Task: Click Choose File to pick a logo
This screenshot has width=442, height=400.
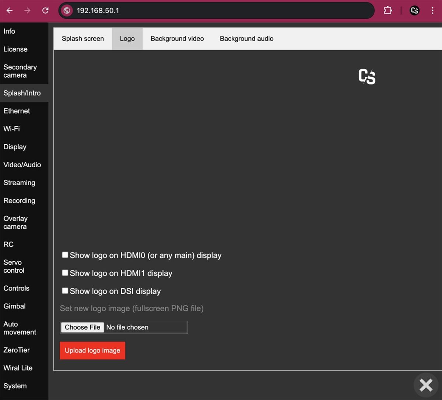Action: [x=82, y=327]
